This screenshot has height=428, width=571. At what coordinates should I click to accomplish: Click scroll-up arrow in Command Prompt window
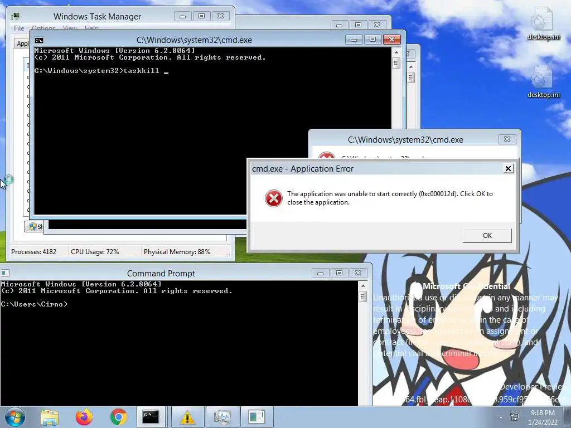pos(362,286)
